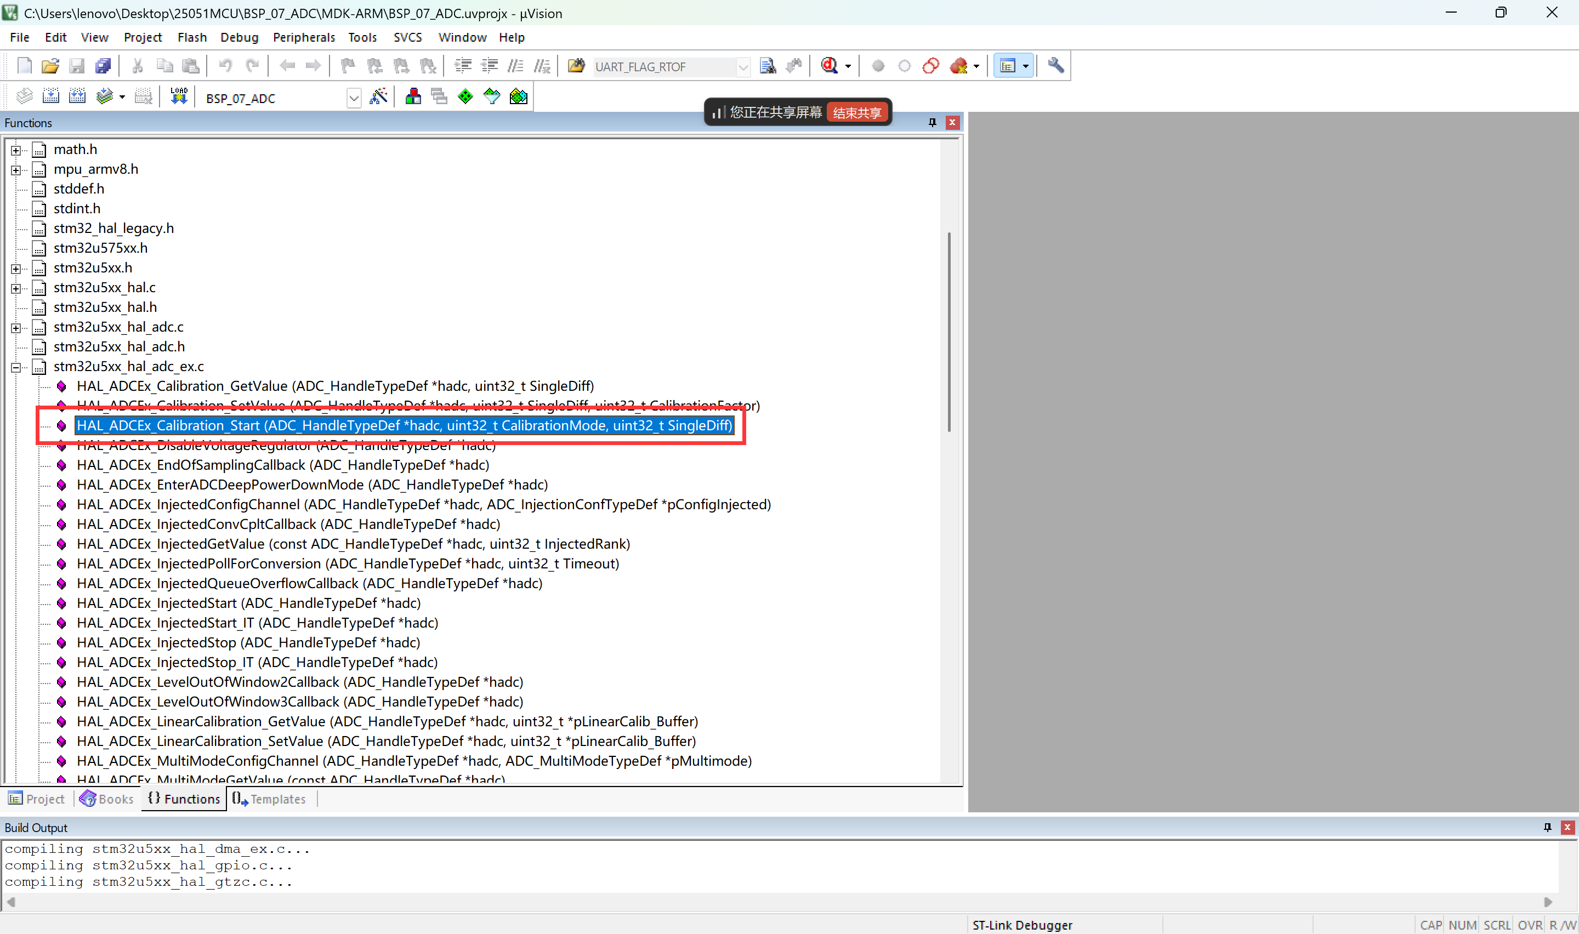Collapse the stm32u5xx_hal_adc_ex.c tree node

click(16, 367)
